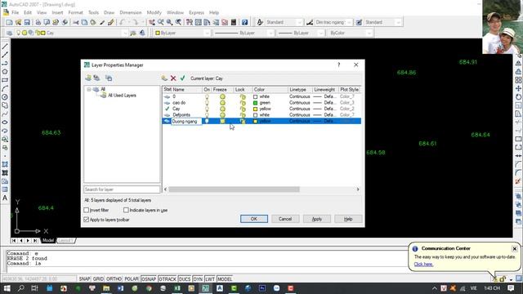This screenshot has width=523, height=294.
Task: Collapse the All filter tree node
Action: pyautogui.click(x=89, y=89)
